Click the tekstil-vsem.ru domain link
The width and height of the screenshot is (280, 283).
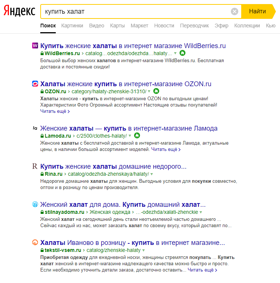[63, 250]
